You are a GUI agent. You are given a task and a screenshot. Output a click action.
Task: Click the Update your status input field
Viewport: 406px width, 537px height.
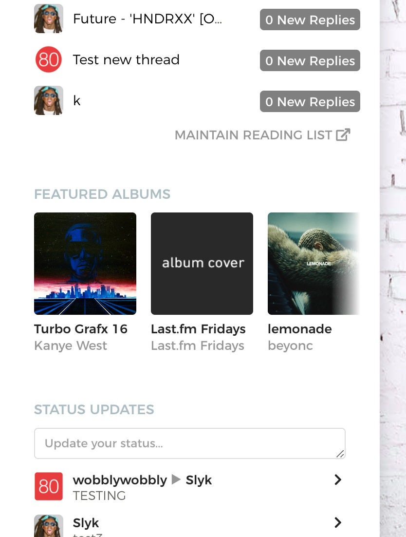(x=190, y=443)
